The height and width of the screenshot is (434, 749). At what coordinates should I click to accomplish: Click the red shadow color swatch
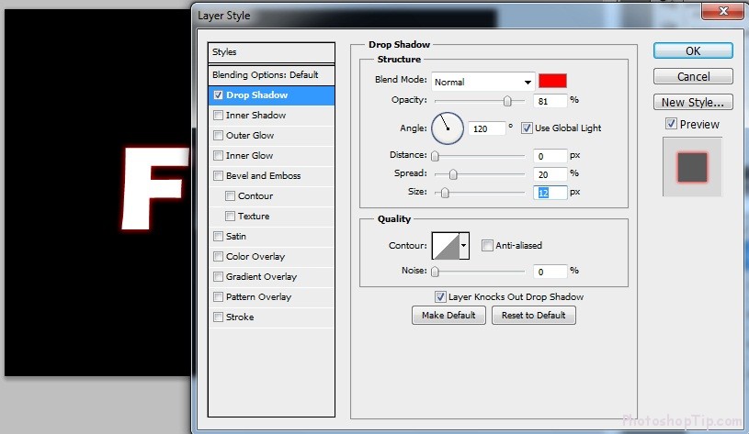552,81
